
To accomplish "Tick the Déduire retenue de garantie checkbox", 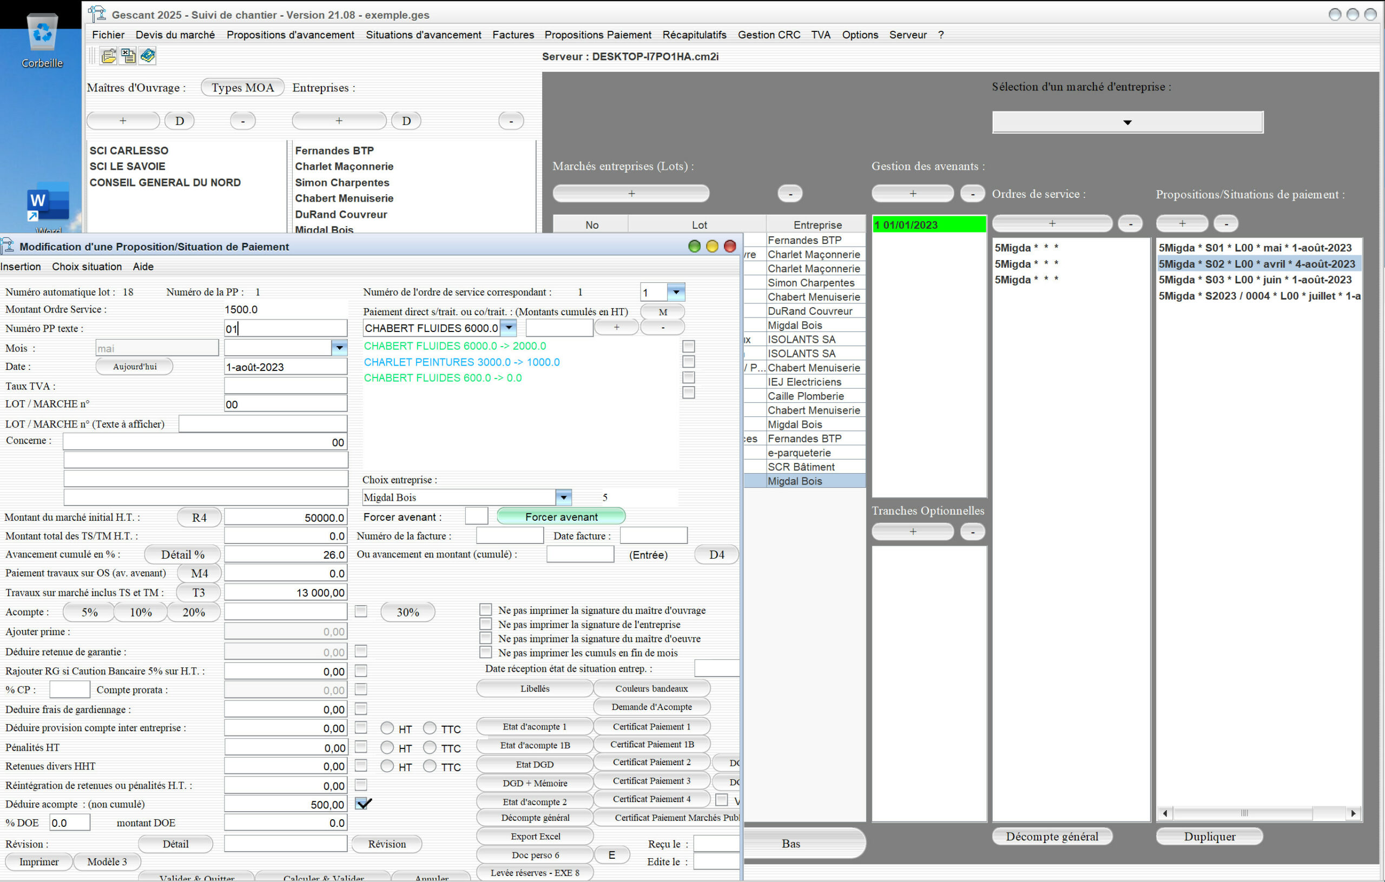I will (x=361, y=651).
